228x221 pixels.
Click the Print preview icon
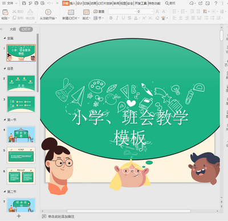[43, 3]
